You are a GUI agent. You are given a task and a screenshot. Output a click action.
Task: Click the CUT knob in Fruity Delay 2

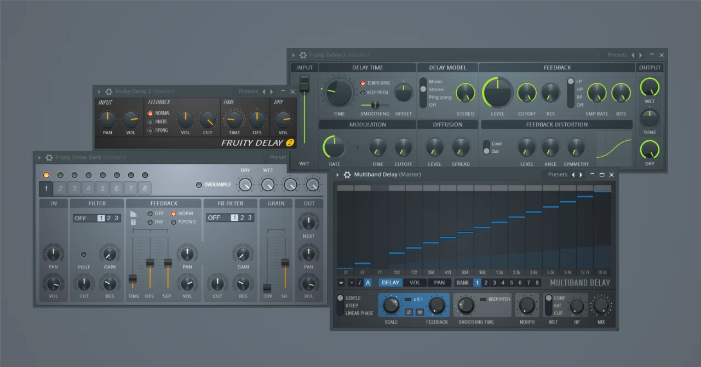pos(208,119)
